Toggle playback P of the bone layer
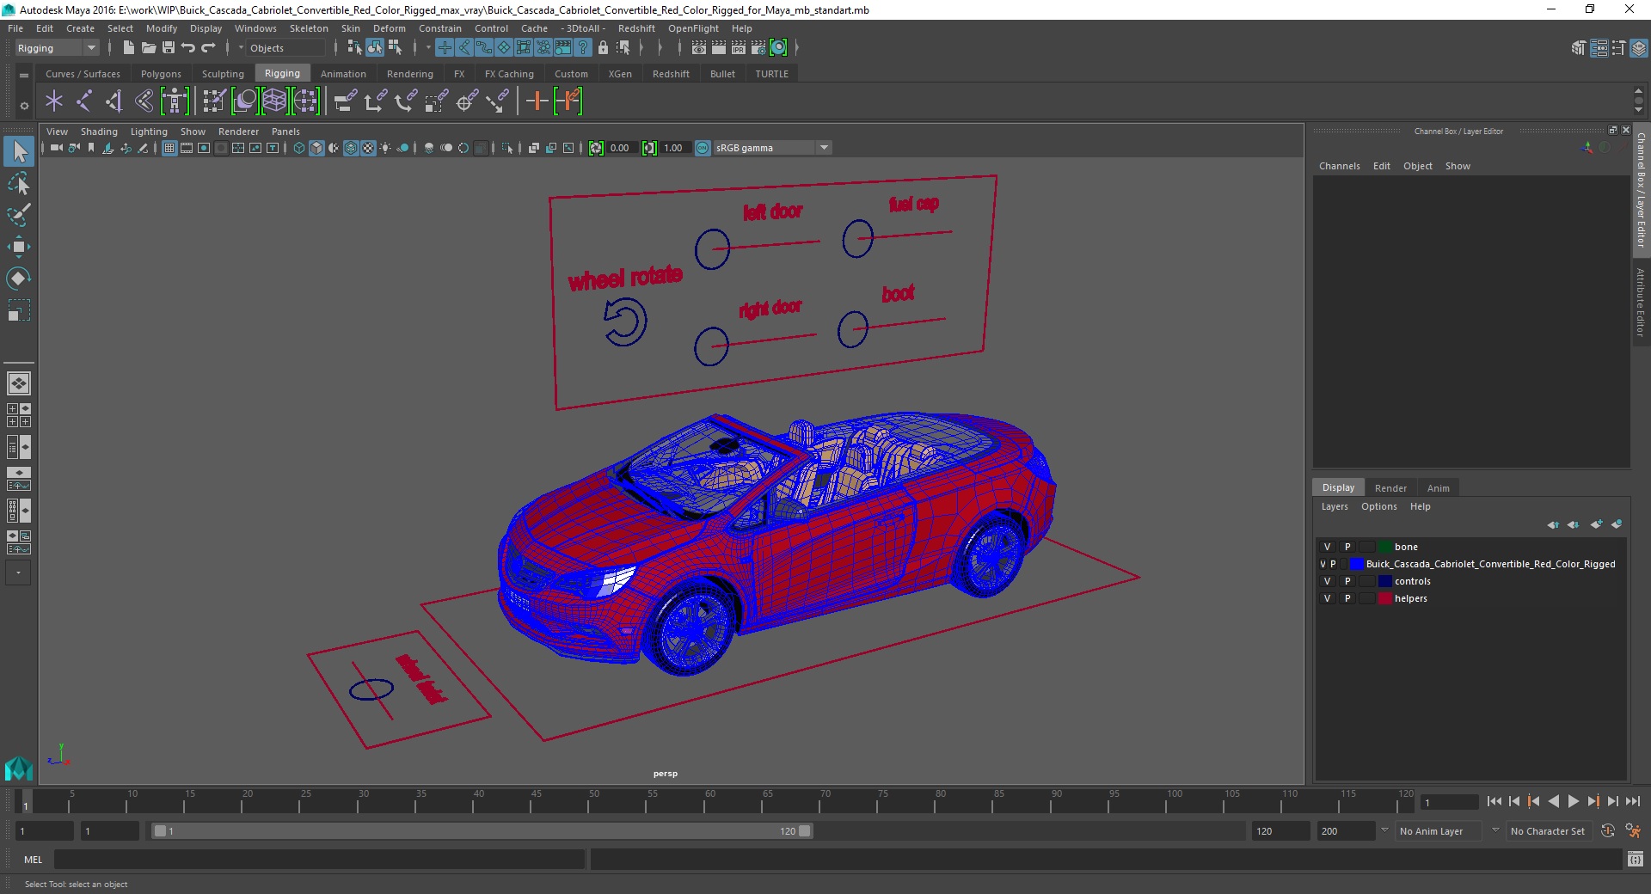 pos(1347,547)
